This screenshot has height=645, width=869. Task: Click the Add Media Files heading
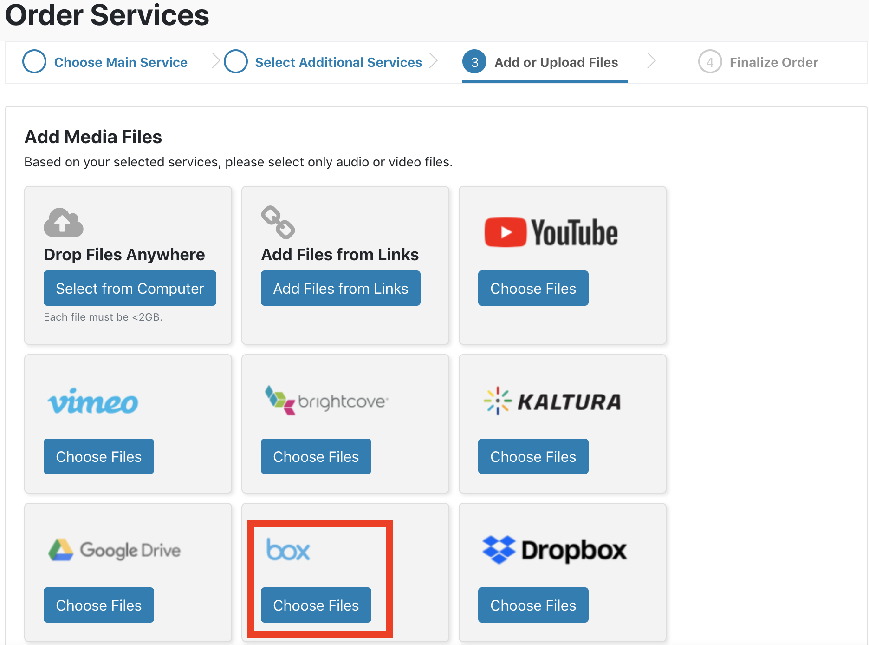point(93,137)
